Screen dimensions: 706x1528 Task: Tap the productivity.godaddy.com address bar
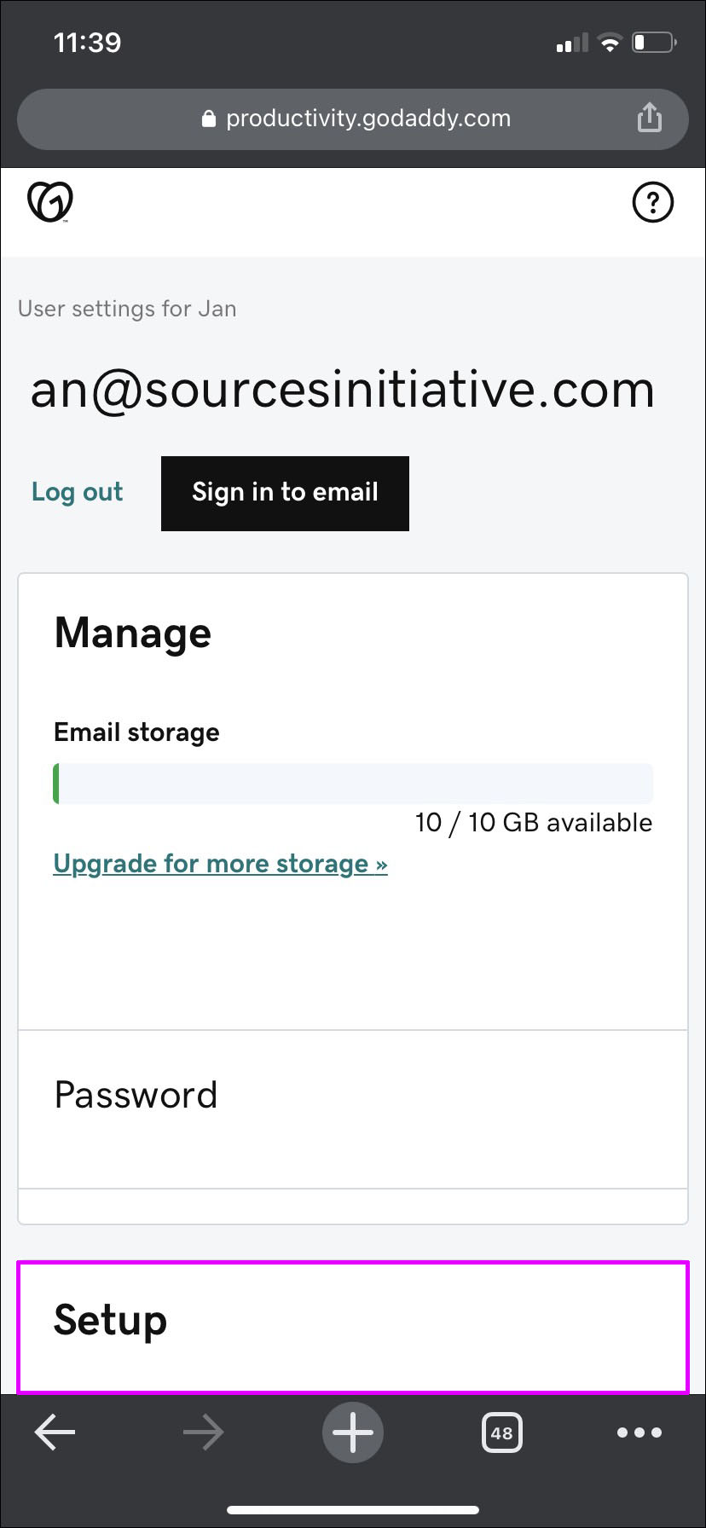click(x=367, y=119)
